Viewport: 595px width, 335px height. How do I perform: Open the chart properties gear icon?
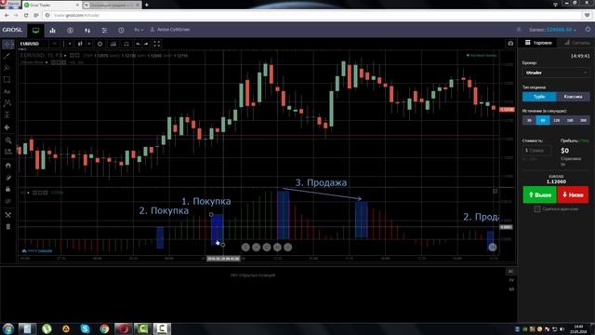(x=99, y=44)
